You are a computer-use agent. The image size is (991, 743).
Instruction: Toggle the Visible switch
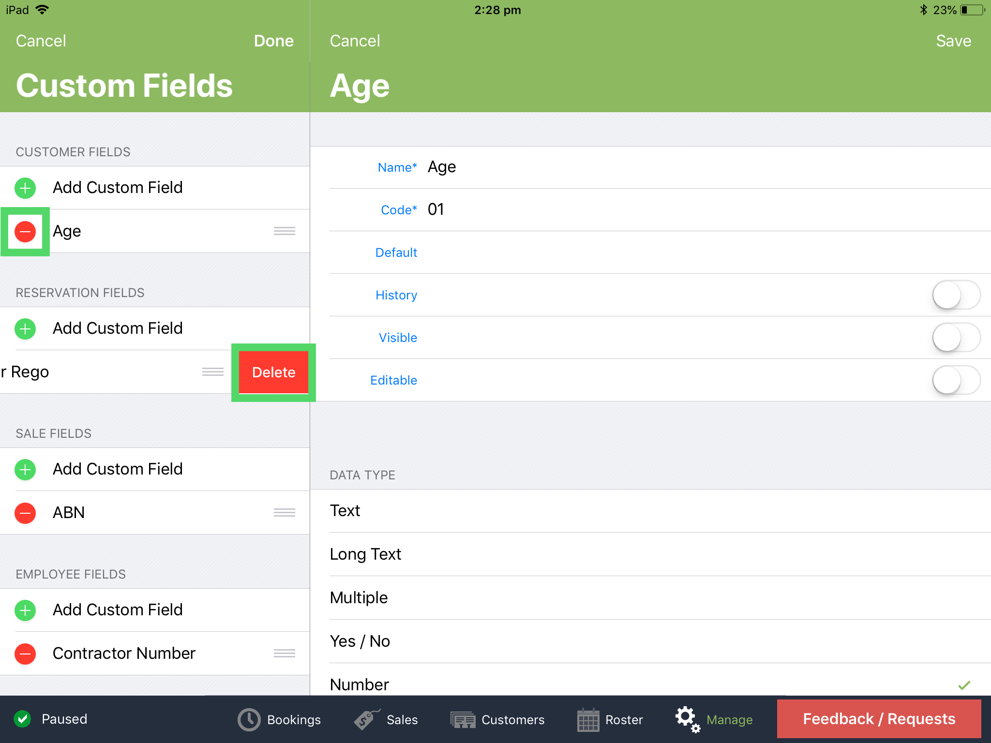click(x=956, y=338)
